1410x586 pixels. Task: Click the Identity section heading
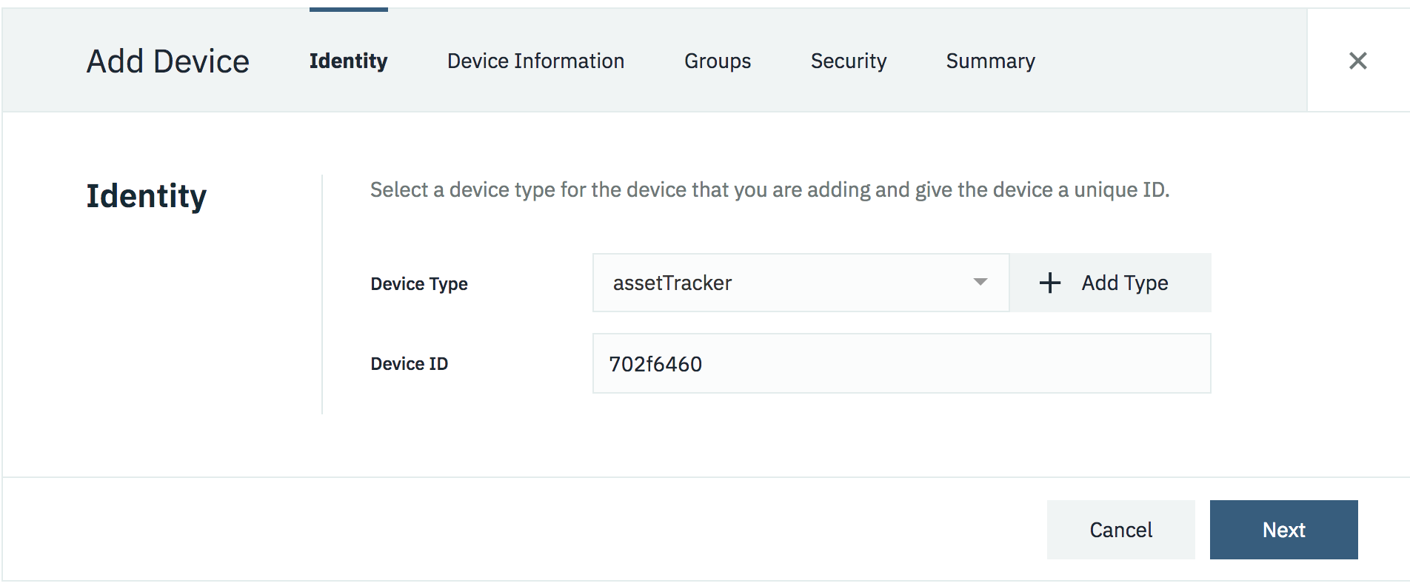[147, 196]
